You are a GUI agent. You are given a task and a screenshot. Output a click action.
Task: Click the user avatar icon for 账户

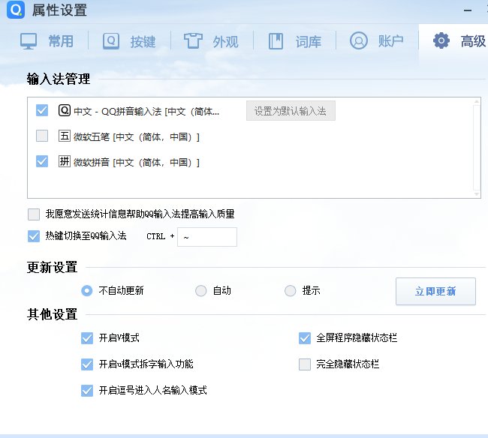359,40
